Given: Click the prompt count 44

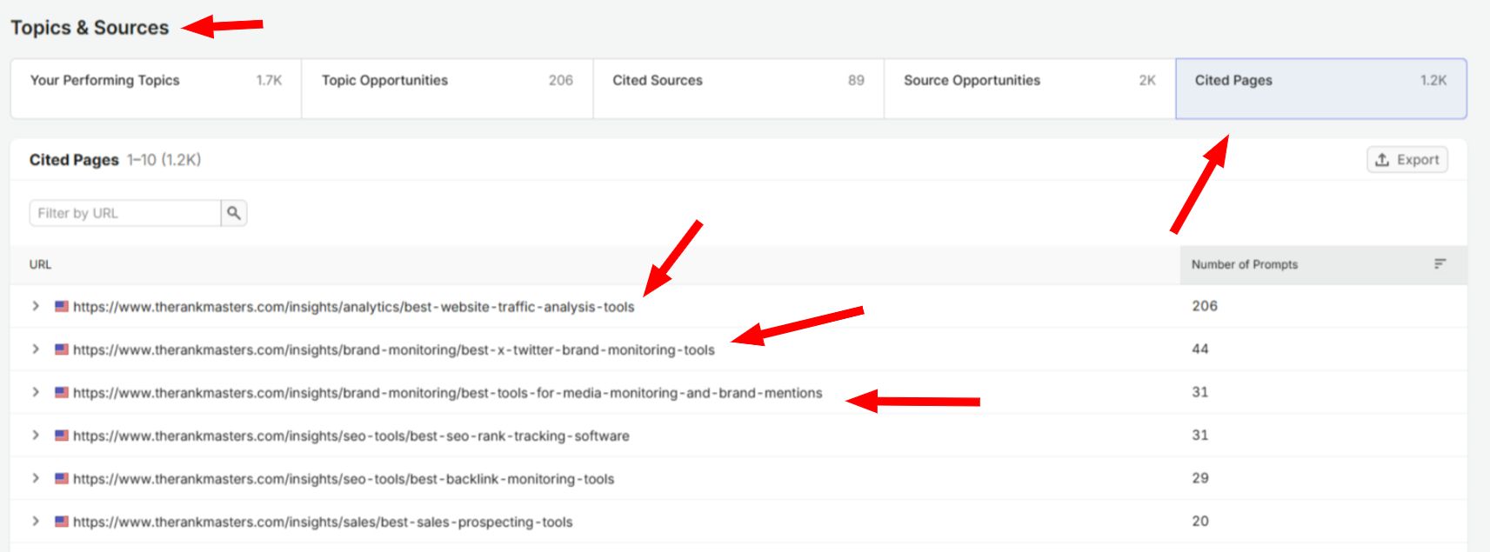Looking at the screenshot, I should coord(1200,349).
